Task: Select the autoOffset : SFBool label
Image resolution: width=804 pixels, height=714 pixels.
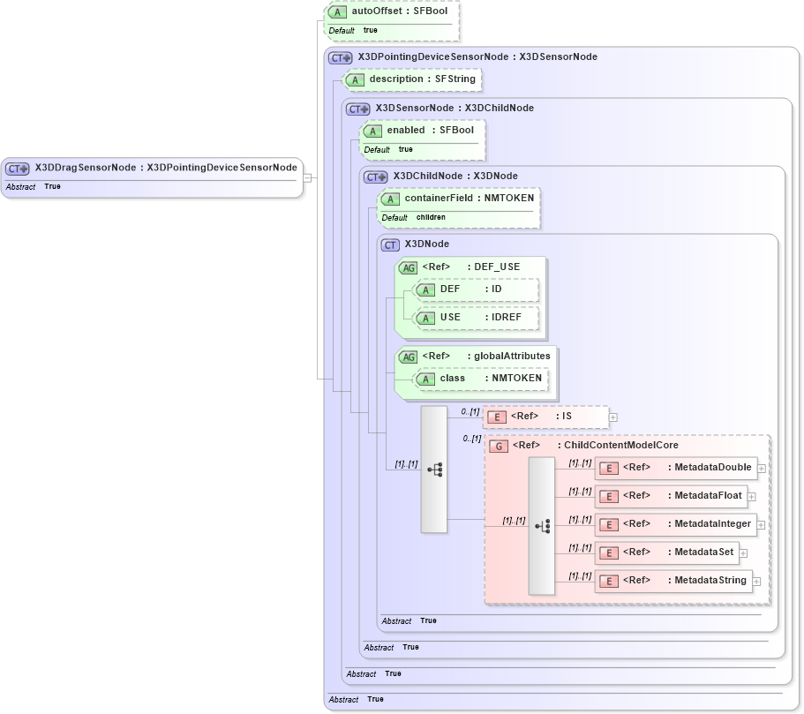Action: pyautogui.click(x=400, y=11)
